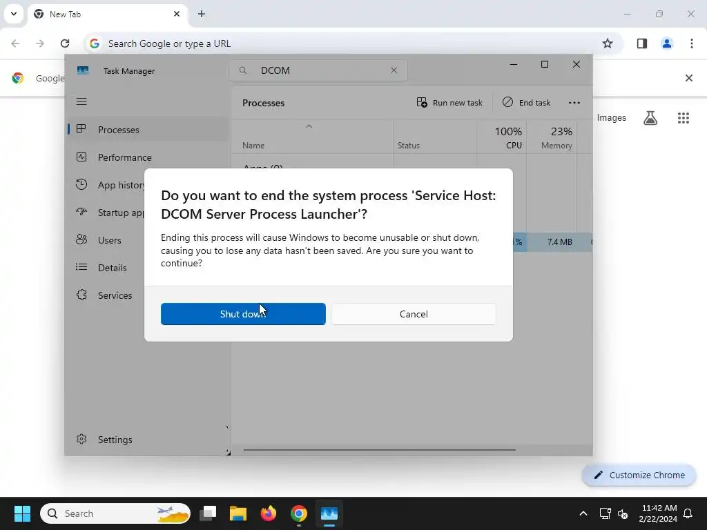
Task: Switch to Chrome on taskbar
Action: (x=298, y=513)
